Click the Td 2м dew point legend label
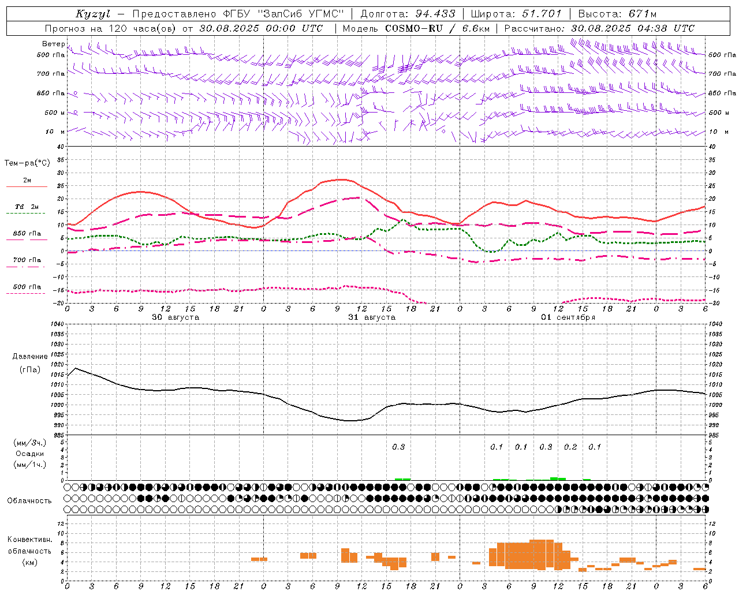Viewport: 739px width, 591px height. click(27, 207)
